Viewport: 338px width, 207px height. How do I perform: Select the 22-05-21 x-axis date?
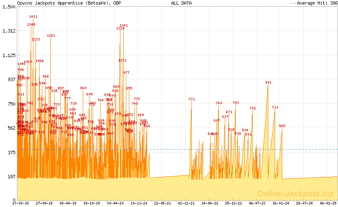click(162, 203)
